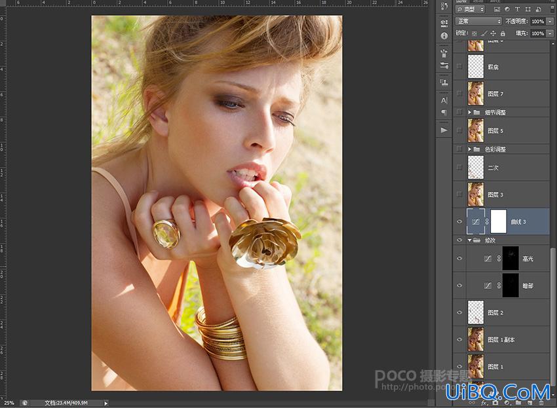Viewport: 557px width, 408px height.
Task: Filter layers by smart object type
Action: coord(538,9)
